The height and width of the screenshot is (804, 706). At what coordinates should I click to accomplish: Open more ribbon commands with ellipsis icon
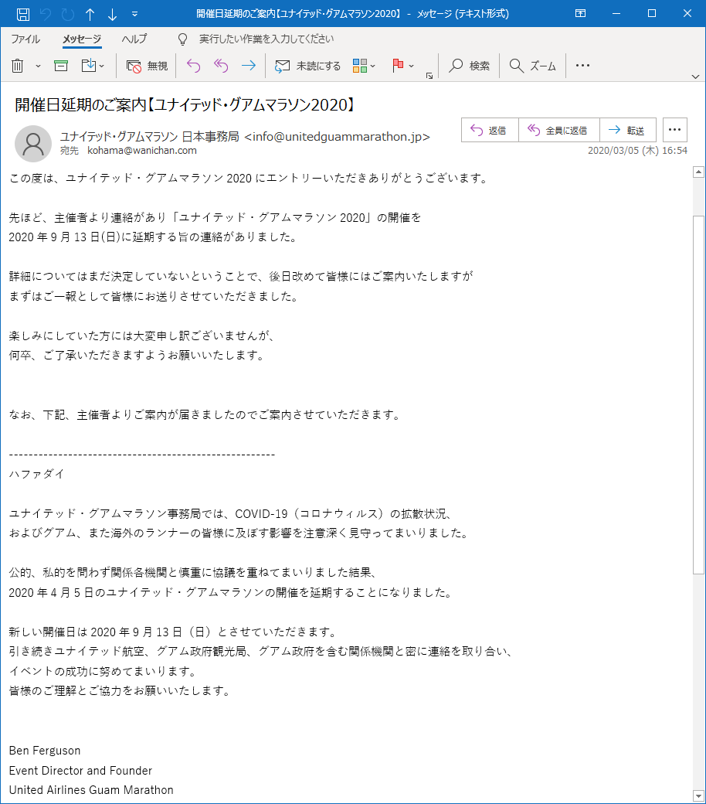coord(582,66)
